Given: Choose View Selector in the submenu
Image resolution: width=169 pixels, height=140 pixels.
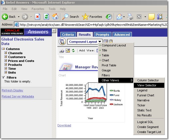Looking at the screenshot, I should (149, 85).
